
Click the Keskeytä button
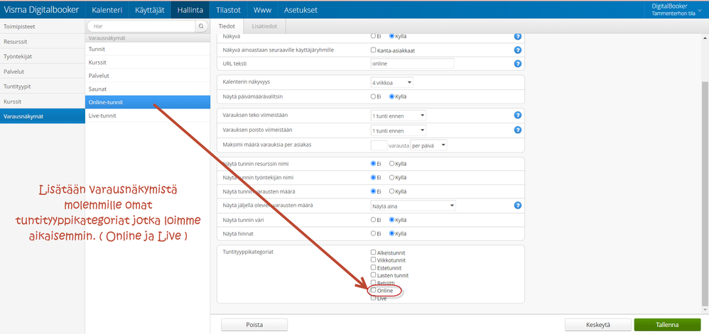click(x=598, y=325)
